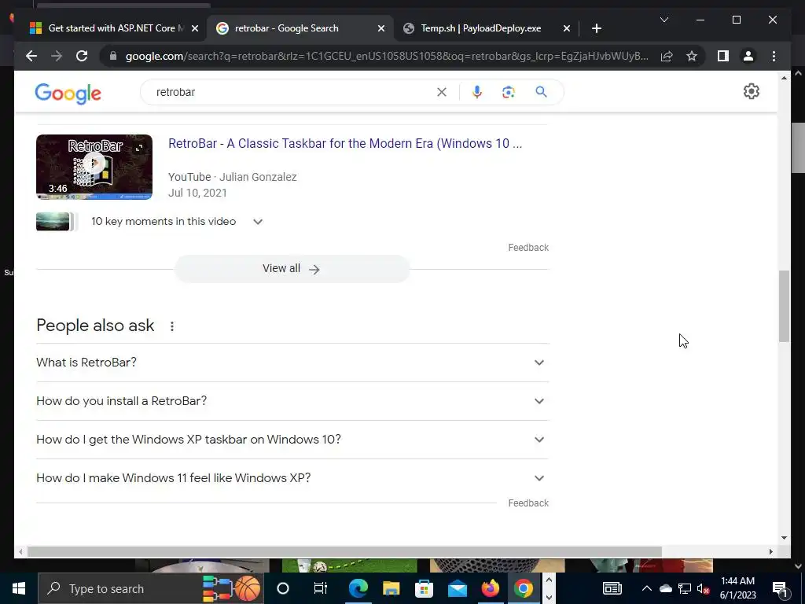This screenshot has height=604, width=805.
Task: Open the network status tray icon
Action: pos(685,588)
